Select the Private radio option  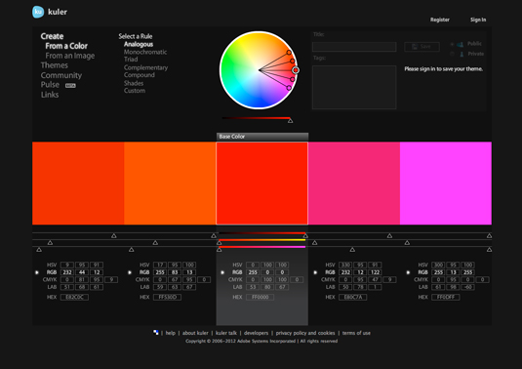tap(452, 54)
